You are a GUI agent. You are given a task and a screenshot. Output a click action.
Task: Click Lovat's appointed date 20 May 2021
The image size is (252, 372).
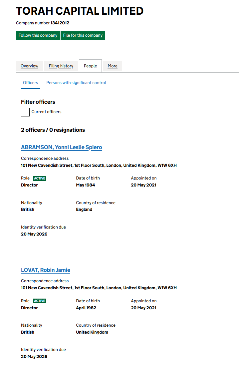coord(143,308)
